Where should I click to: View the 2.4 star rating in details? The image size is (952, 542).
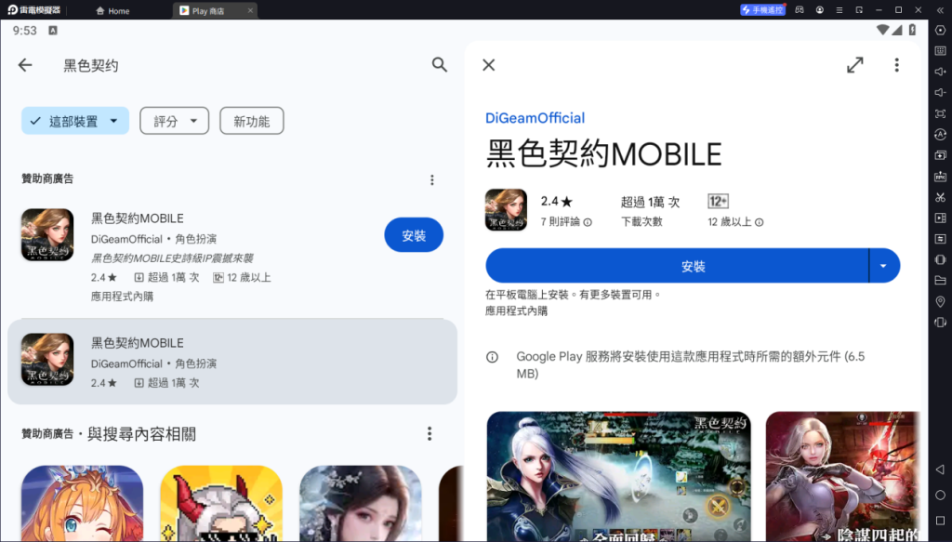click(556, 201)
